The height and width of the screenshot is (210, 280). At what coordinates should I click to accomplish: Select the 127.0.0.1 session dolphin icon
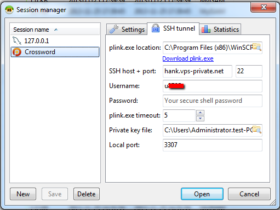(17, 40)
